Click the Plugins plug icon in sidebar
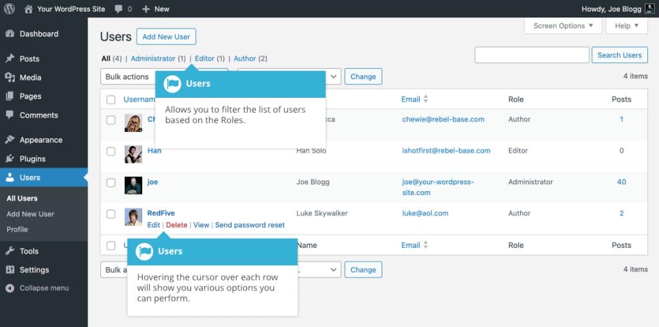Screen dimensions: 659x327 coord(10,158)
